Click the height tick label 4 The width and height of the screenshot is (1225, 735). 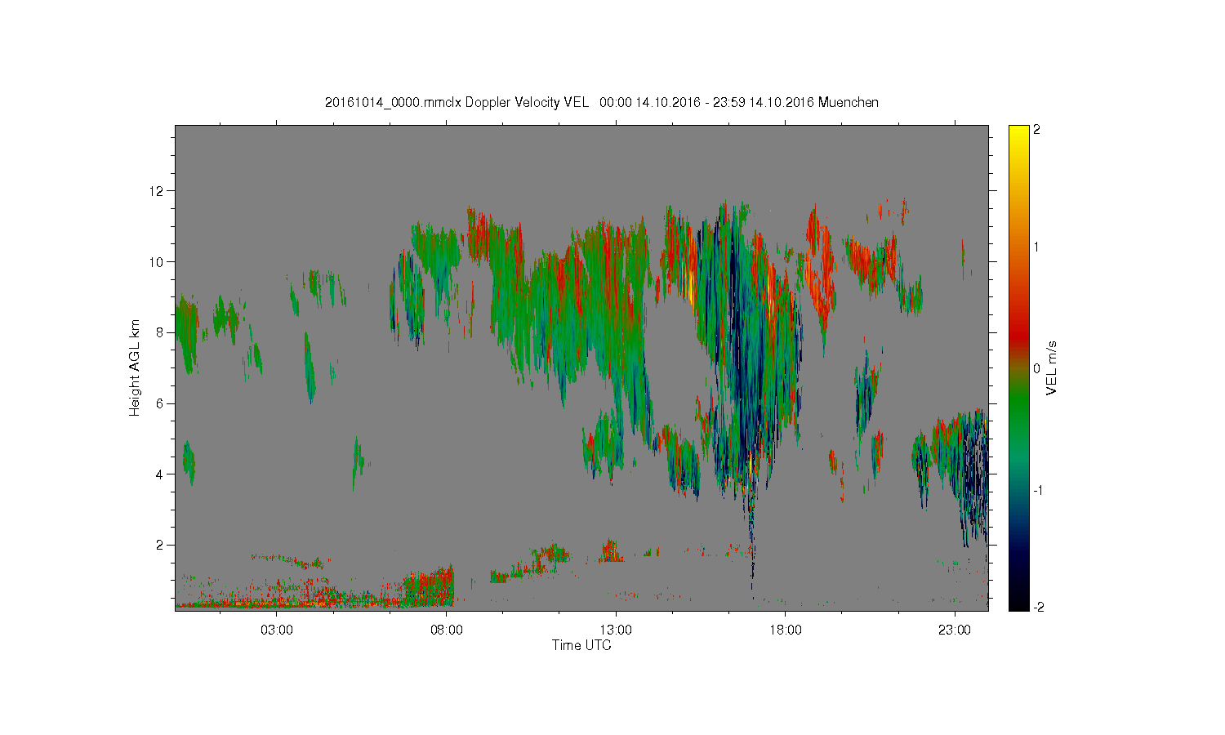(162, 474)
